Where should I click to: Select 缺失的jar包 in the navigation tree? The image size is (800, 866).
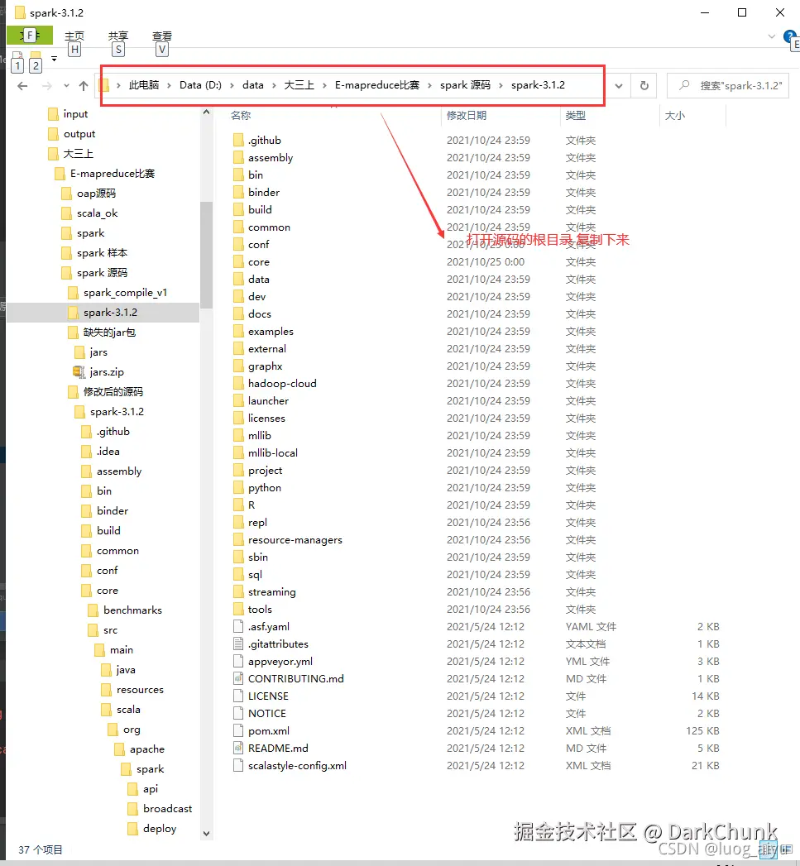103,333
